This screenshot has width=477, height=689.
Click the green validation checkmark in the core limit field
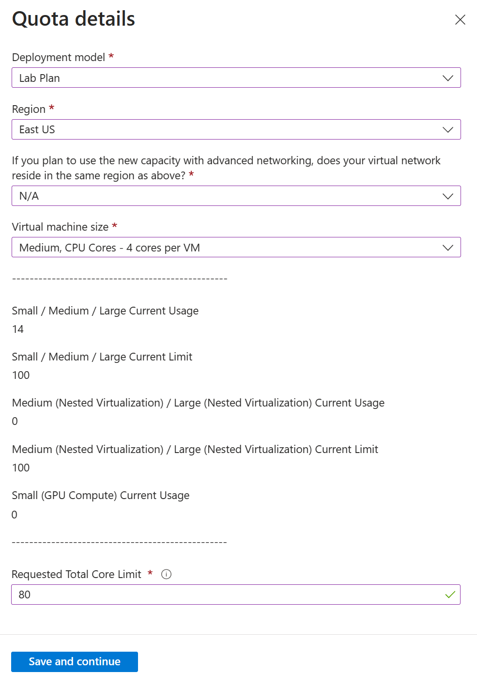coord(450,595)
